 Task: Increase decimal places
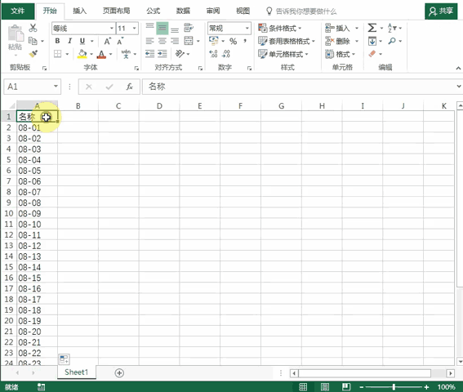click(x=213, y=54)
